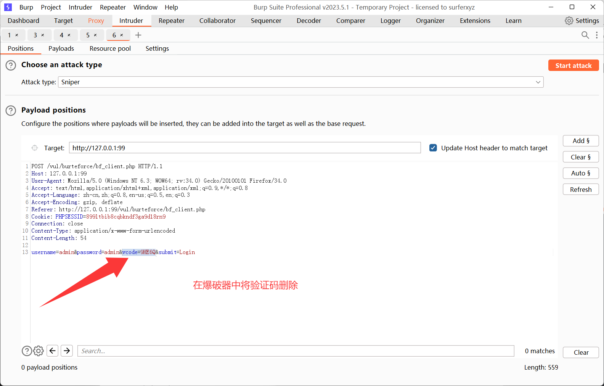Click the Clear § button
The image size is (604, 386).
(x=581, y=157)
